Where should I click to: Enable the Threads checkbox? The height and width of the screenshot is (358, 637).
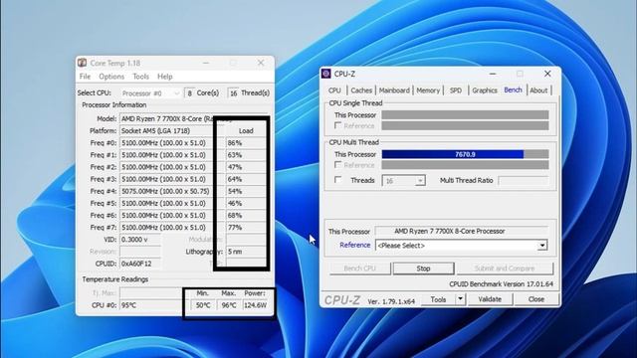pyautogui.click(x=337, y=180)
